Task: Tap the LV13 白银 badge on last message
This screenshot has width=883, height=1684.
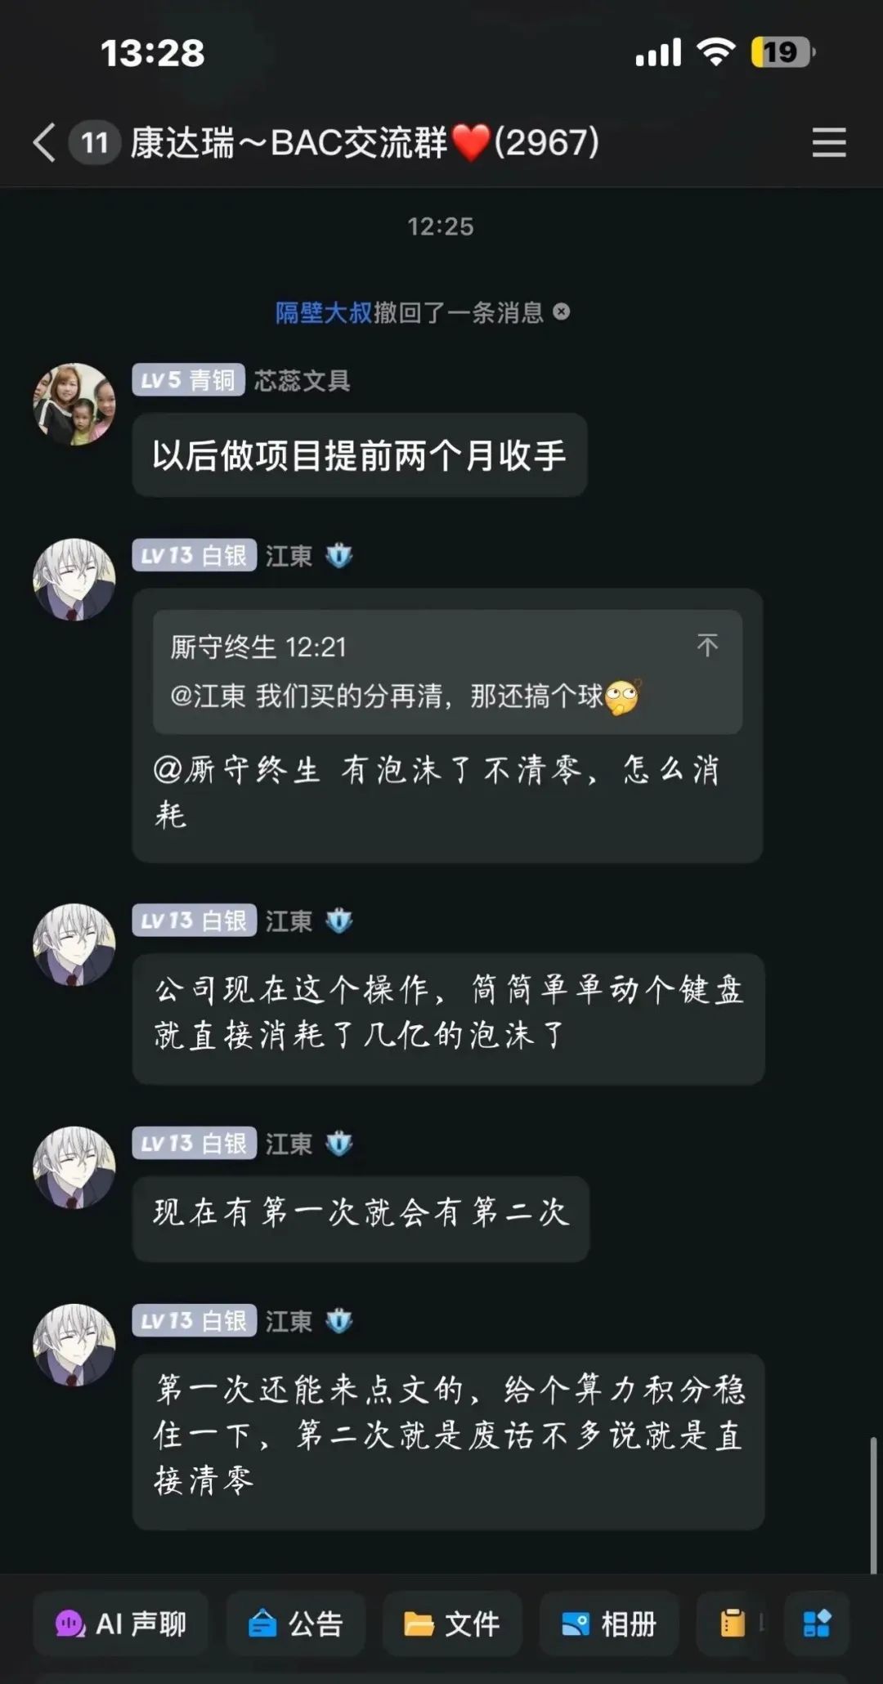Action: [x=195, y=1321]
